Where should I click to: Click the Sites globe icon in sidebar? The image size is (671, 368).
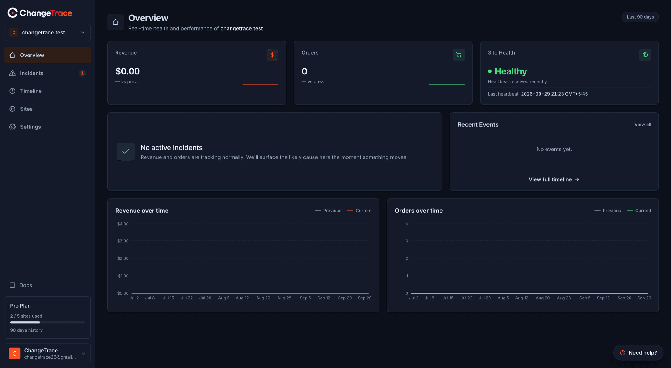[12, 109]
